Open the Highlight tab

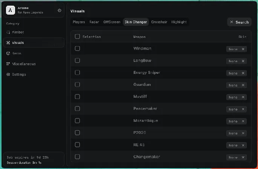[x=179, y=22]
